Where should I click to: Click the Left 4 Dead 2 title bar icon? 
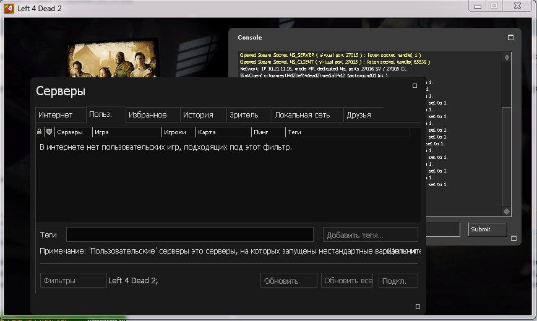coord(9,8)
